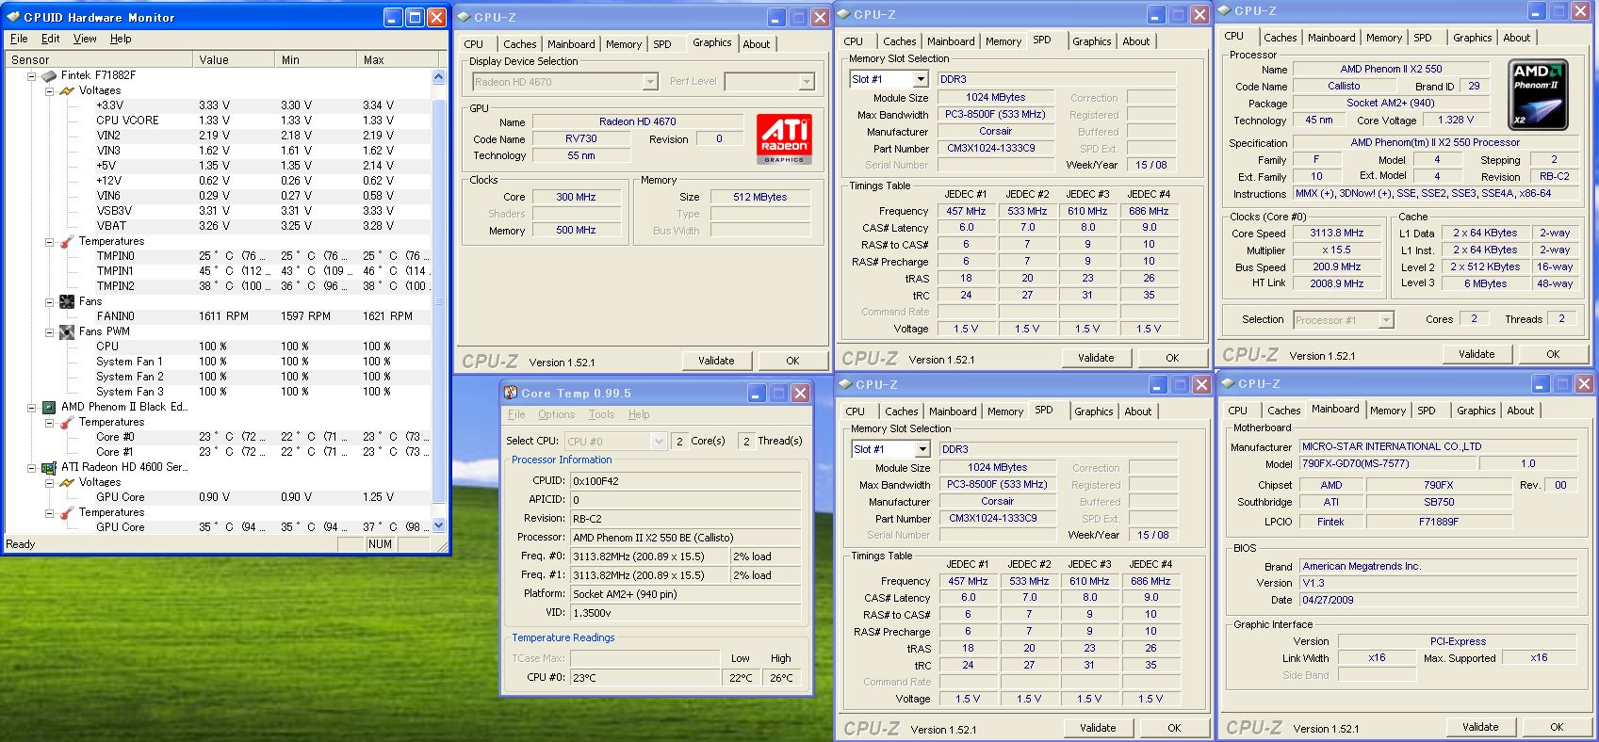The height and width of the screenshot is (742, 1599).
Task: Click the Fans icon in the sensor tree
Action: pyautogui.click(x=67, y=301)
